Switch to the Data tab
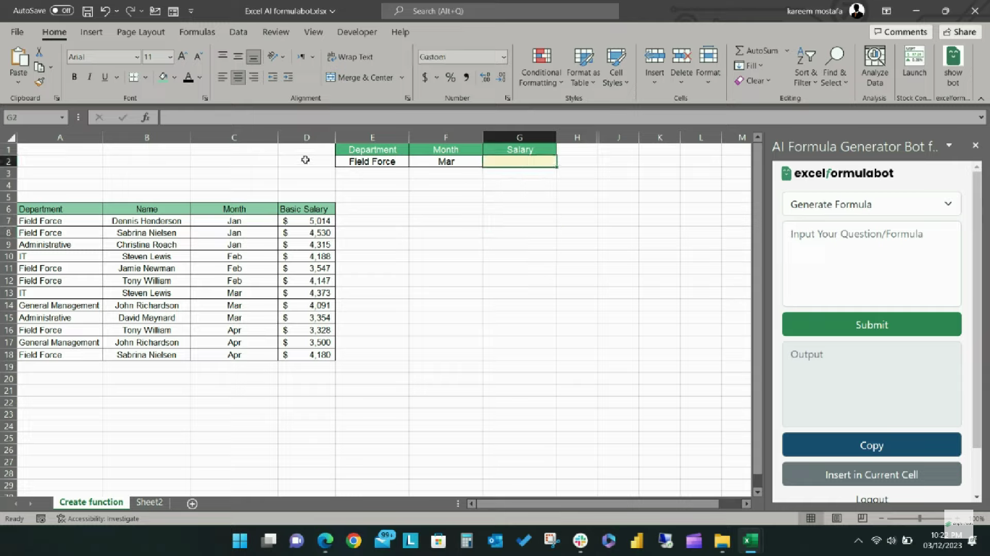 pos(238,32)
